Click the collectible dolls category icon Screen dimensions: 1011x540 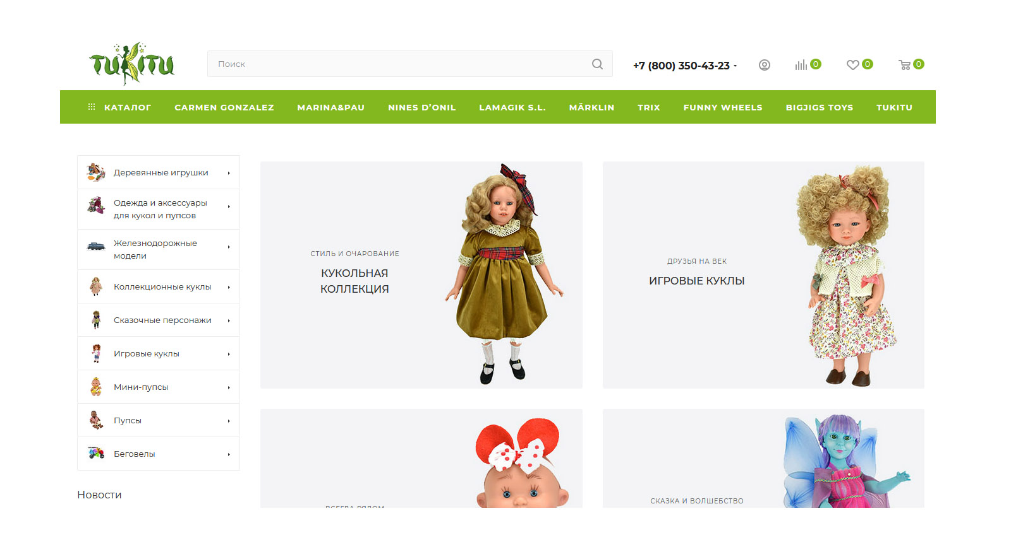(x=96, y=286)
